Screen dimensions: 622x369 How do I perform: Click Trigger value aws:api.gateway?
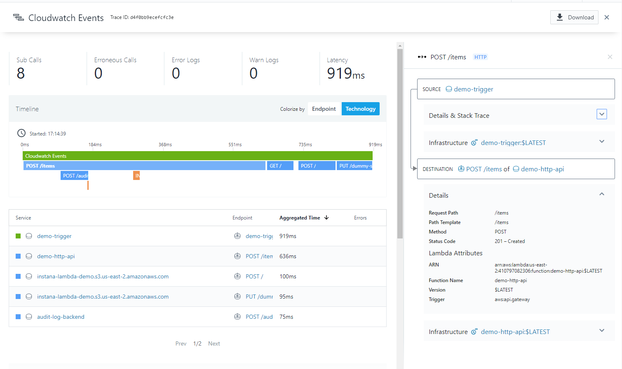(x=512, y=299)
